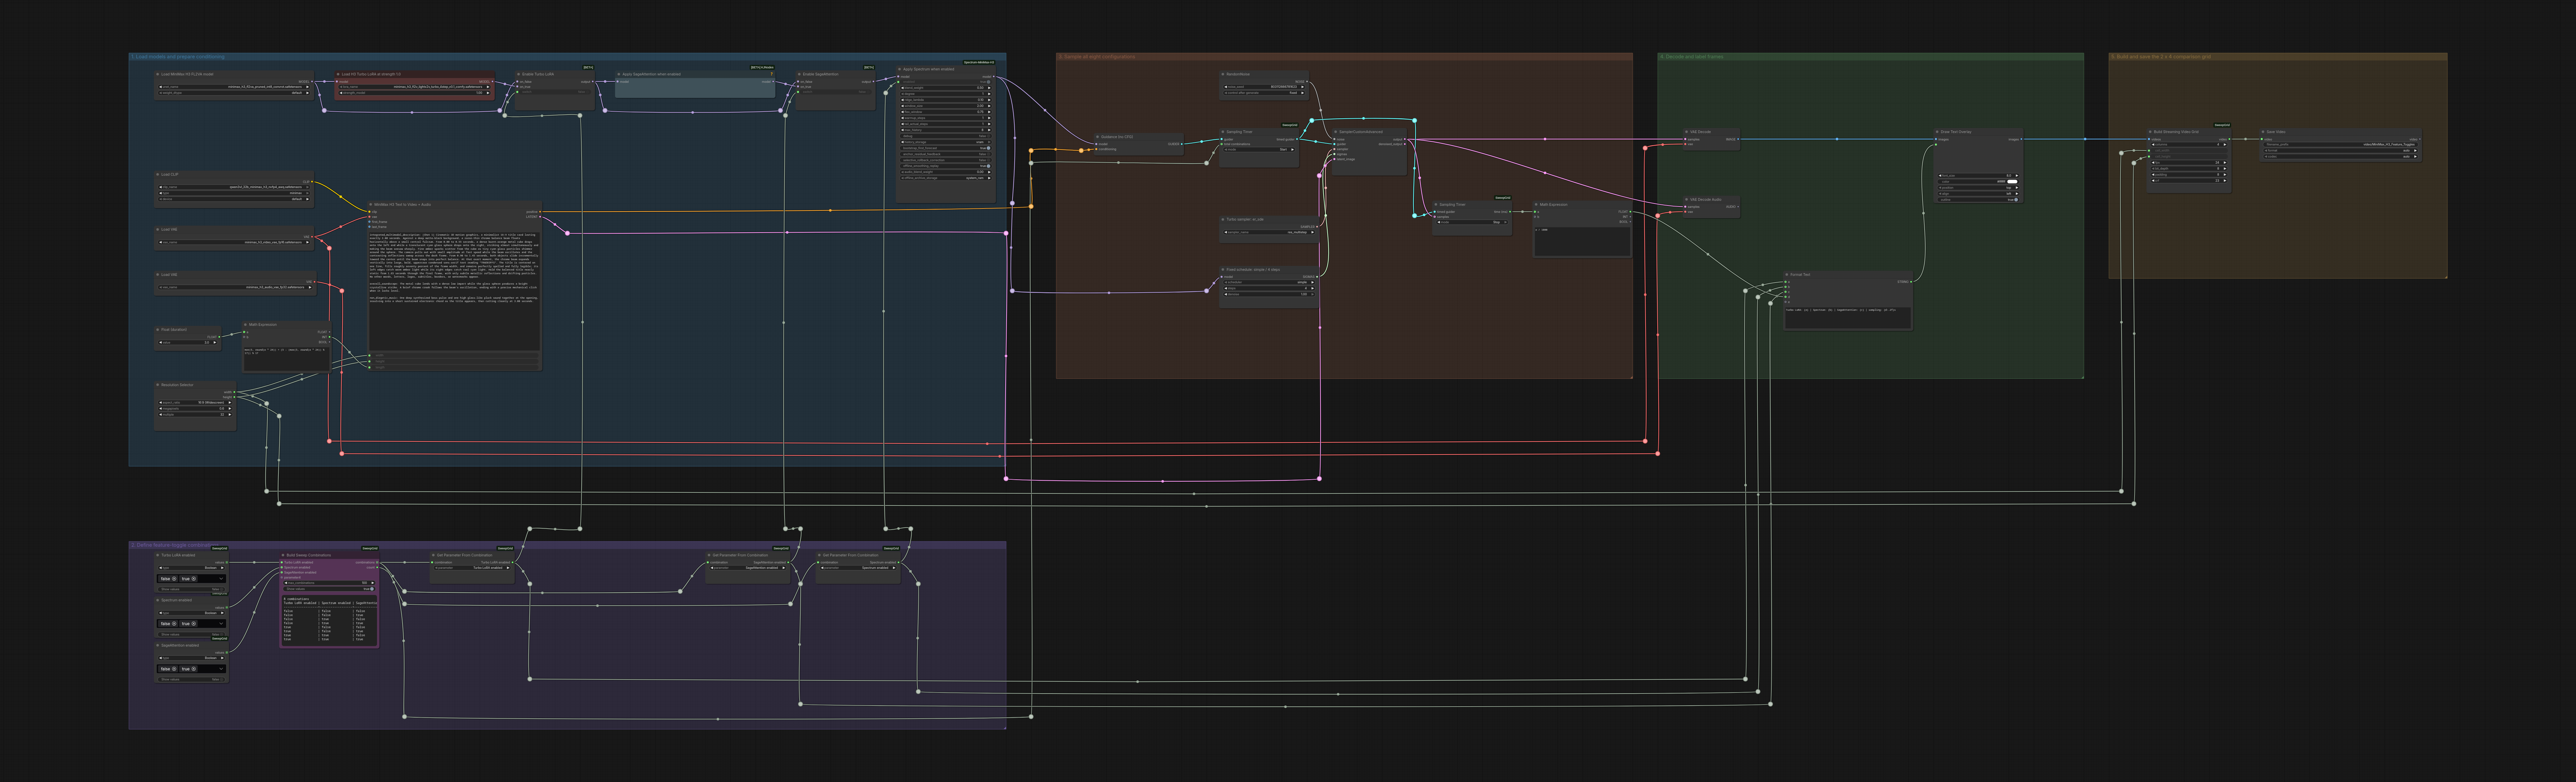This screenshot has width=2576, height=782.
Task: Remove the false chip in Spectrum enabled node
Action: [x=174, y=624]
